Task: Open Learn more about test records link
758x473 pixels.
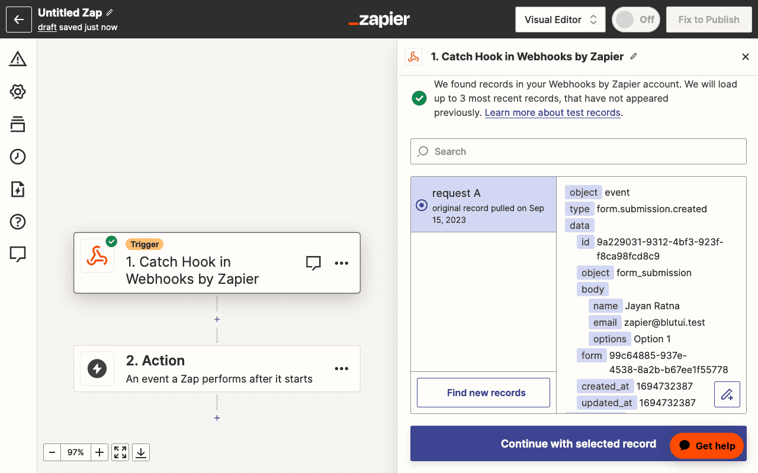Action: pos(553,112)
